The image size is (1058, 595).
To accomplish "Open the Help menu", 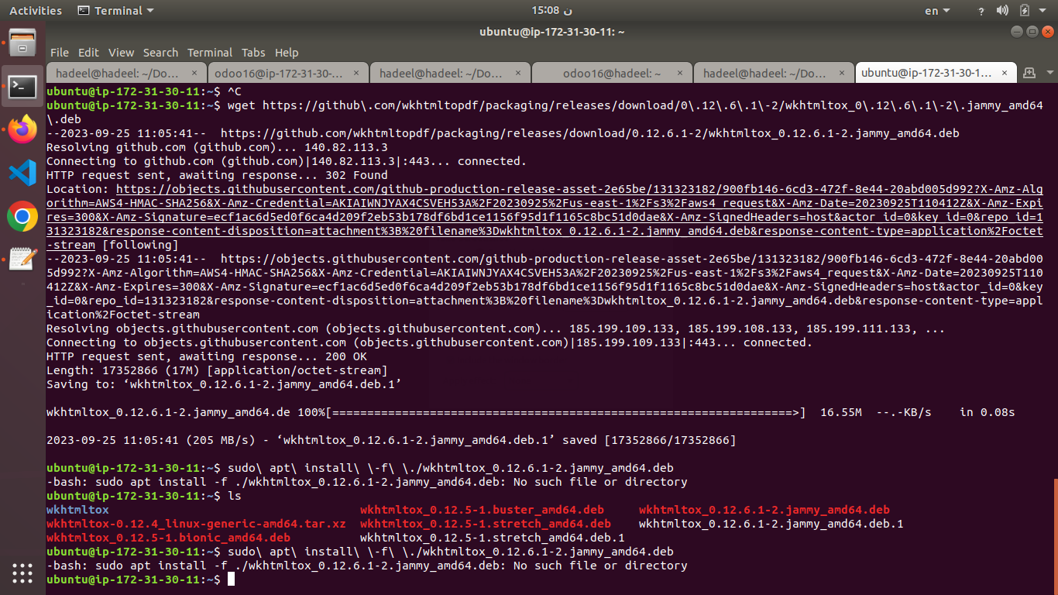I will click(287, 53).
